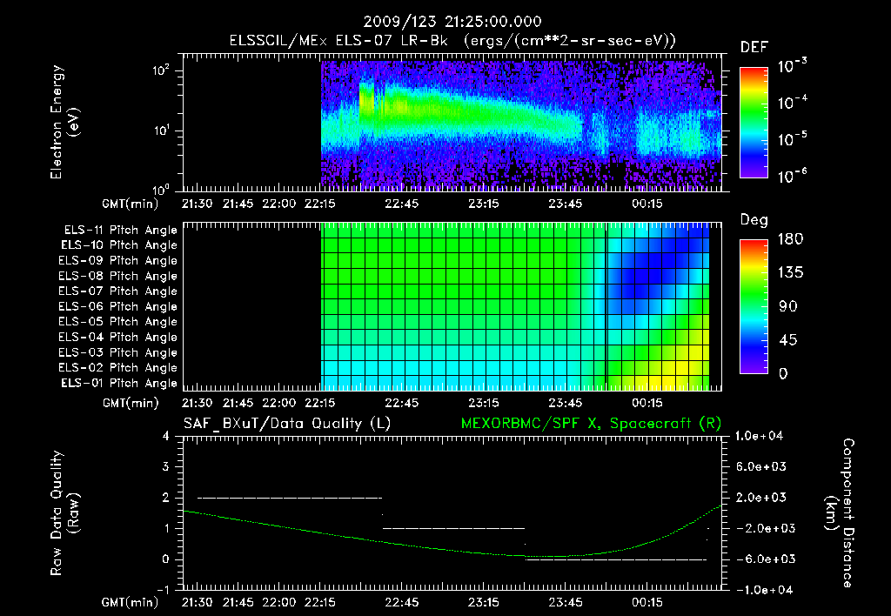Image resolution: width=891 pixels, height=616 pixels.
Task: Click the Electron Energy (eV) axis label
Action: [64, 122]
